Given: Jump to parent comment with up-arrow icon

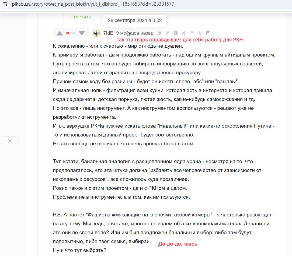Looking at the screenshot, I should (x=192, y=33).
